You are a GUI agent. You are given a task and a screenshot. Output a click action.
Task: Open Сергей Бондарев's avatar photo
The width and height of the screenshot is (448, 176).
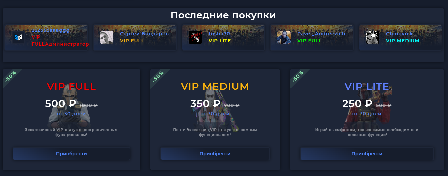[107, 37]
